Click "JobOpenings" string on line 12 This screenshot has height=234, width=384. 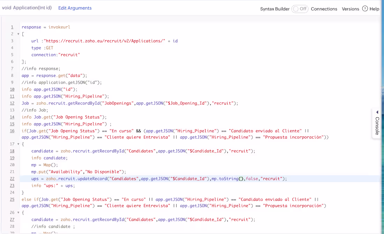(x=118, y=103)
